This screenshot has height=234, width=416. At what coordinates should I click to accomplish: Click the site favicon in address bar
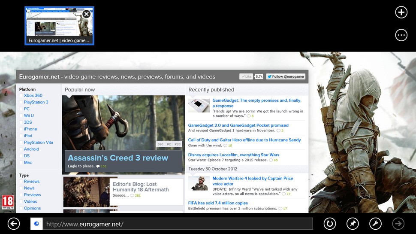point(36,224)
